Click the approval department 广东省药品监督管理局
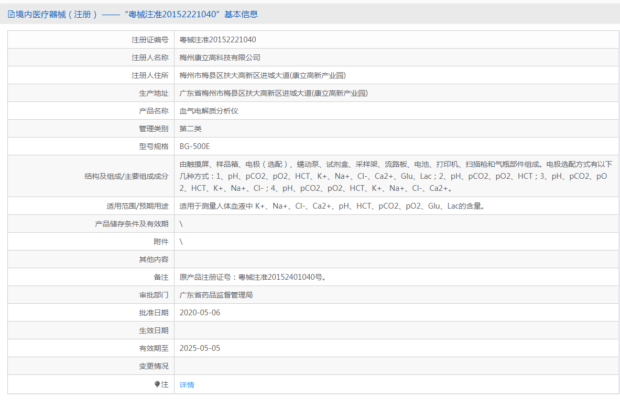This screenshot has height=400, width=620. coord(216,295)
